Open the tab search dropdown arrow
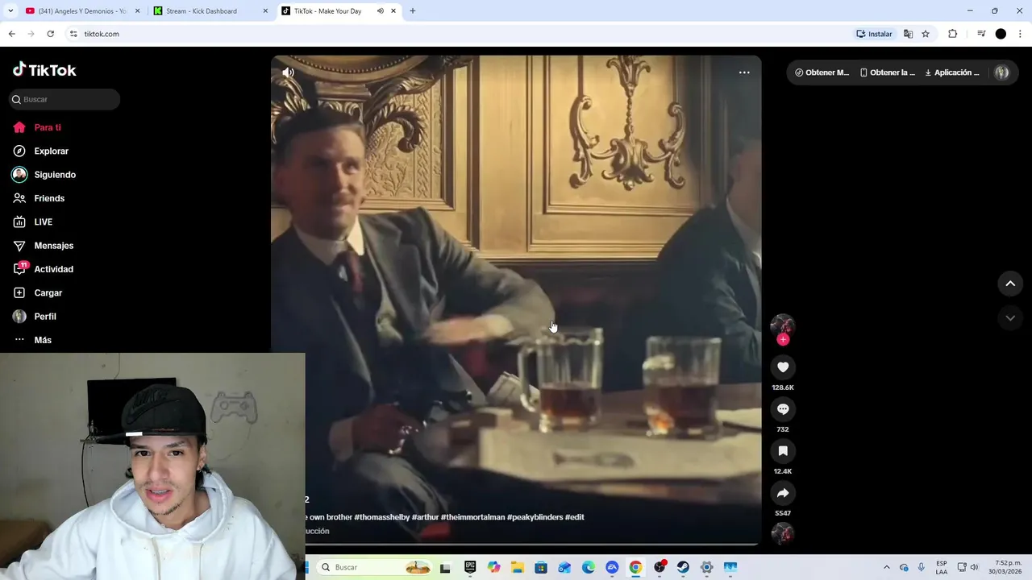1032x580 pixels. point(10,11)
